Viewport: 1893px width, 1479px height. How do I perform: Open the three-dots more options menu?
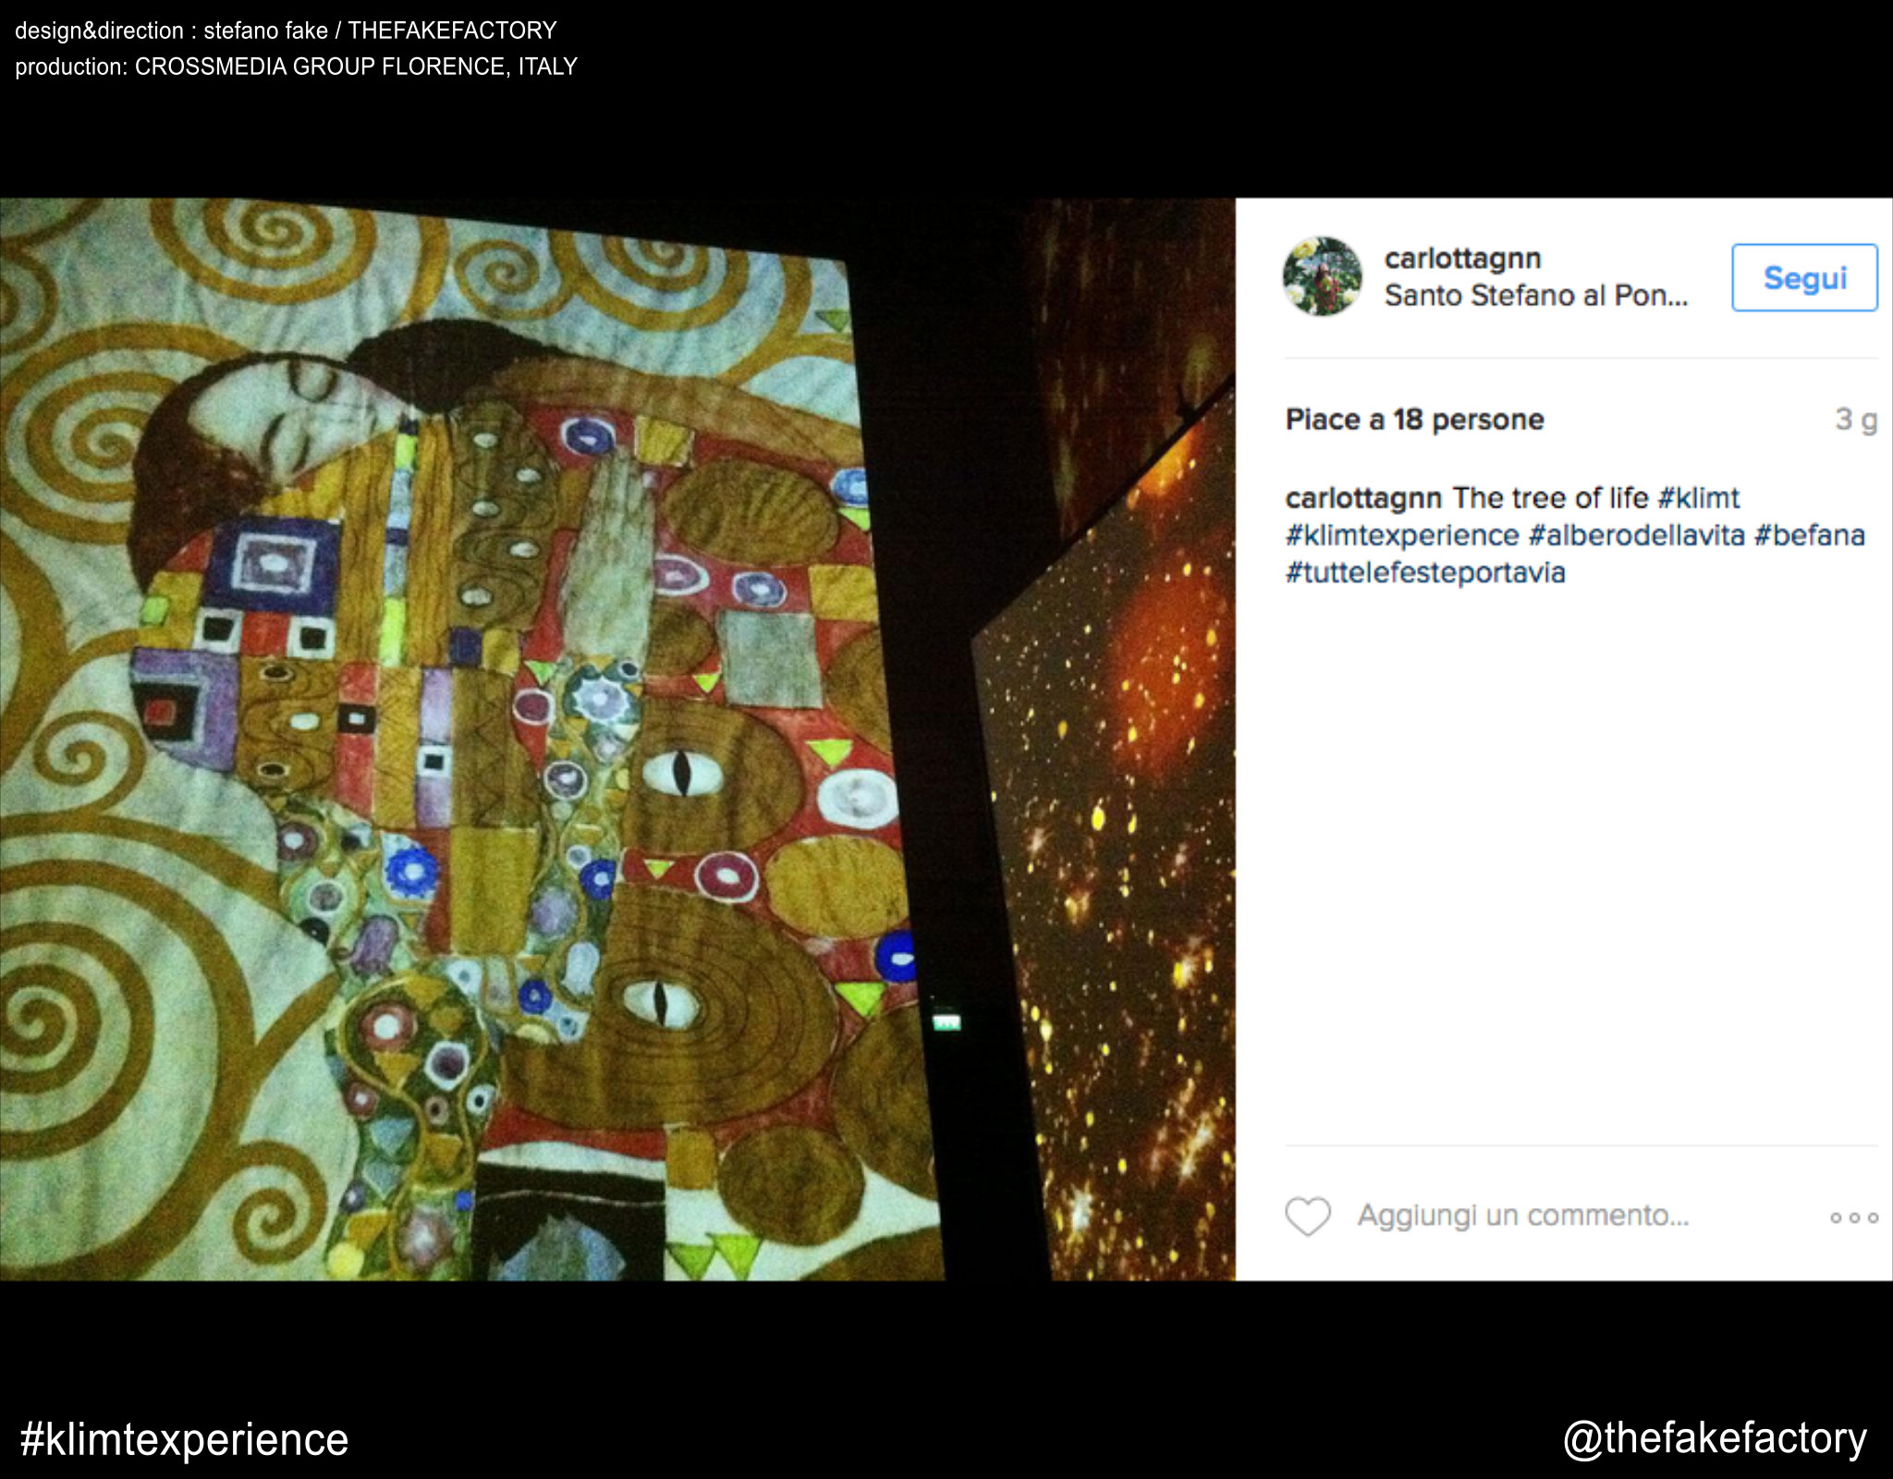[1853, 1218]
